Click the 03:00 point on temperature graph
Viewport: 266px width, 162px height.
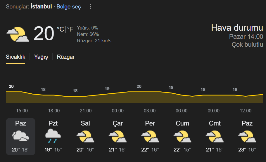click(150, 92)
